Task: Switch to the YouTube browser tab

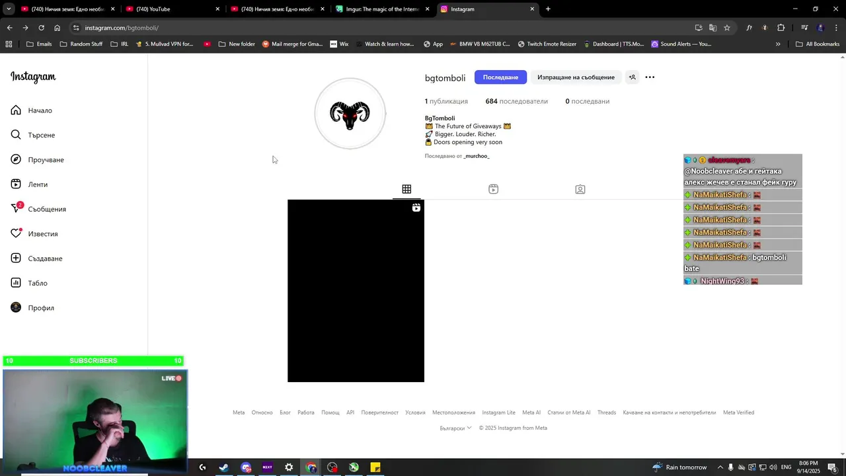Action: (x=172, y=9)
